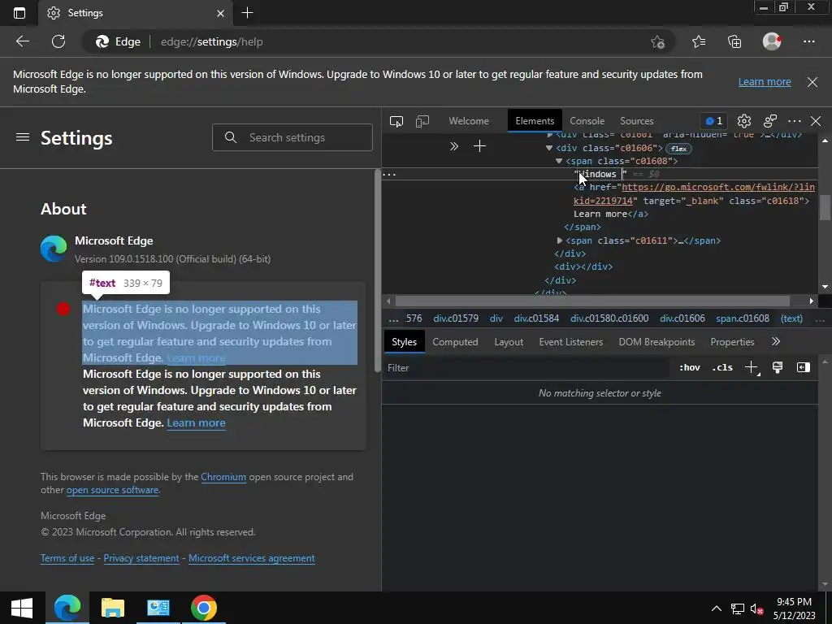Open the Event Listeners tab
The height and width of the screenshot is (624, 832).
[x=571, y=342]
